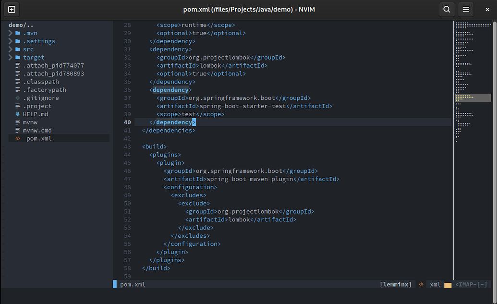
Task: Collapse the .mvn folder if expanded
Action: [x=10, y=33]
